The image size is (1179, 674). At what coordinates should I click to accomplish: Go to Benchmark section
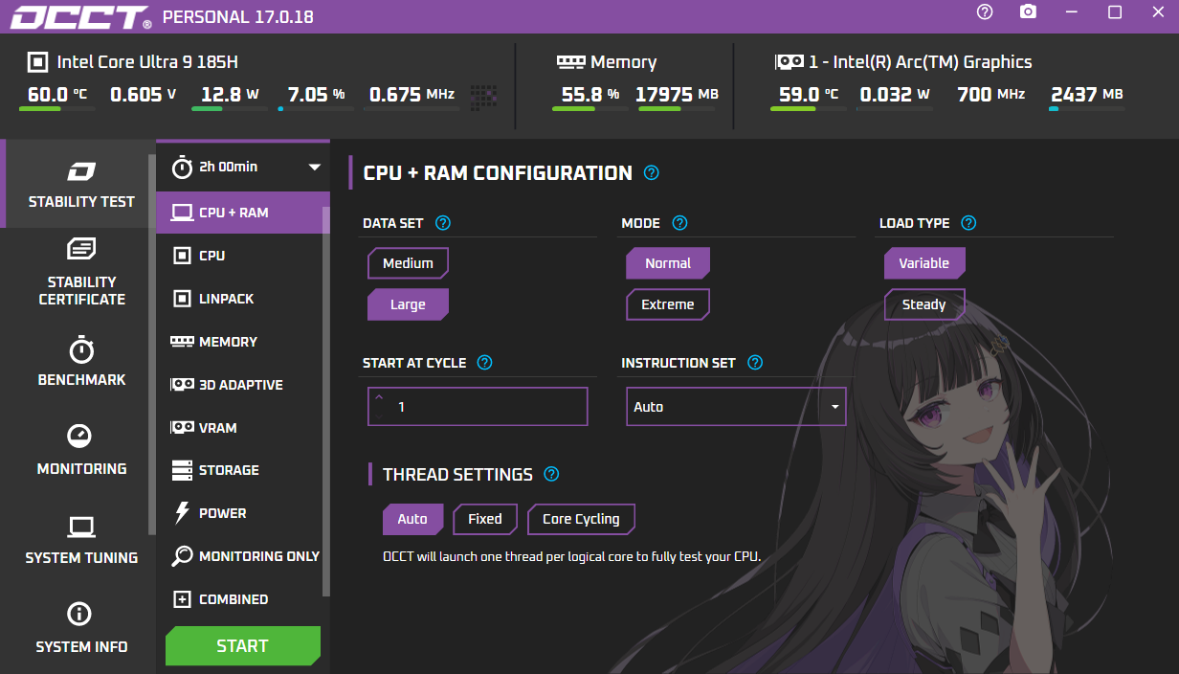pos(81,362)
